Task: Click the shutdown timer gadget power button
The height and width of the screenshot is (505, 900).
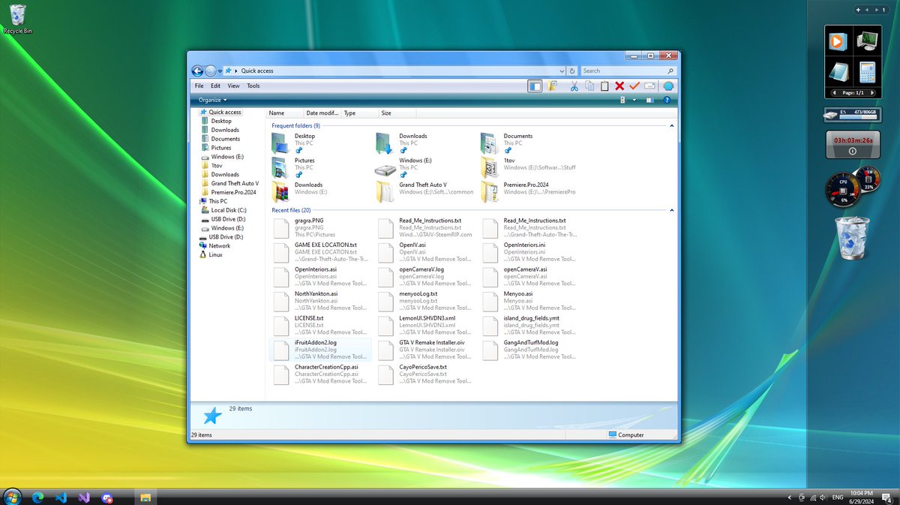Action: click(x=853, y=152)
